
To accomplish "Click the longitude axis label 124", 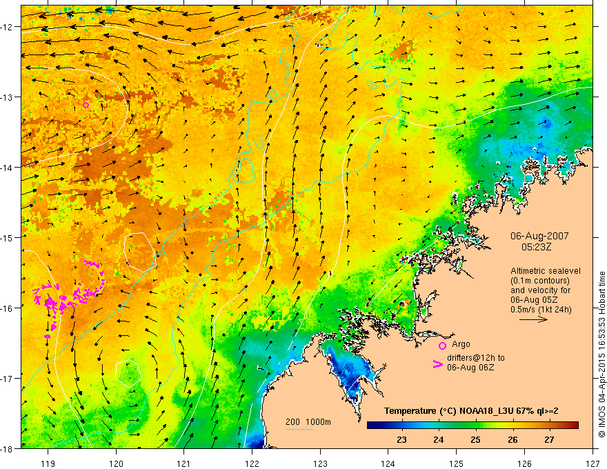I will (388, 463).
